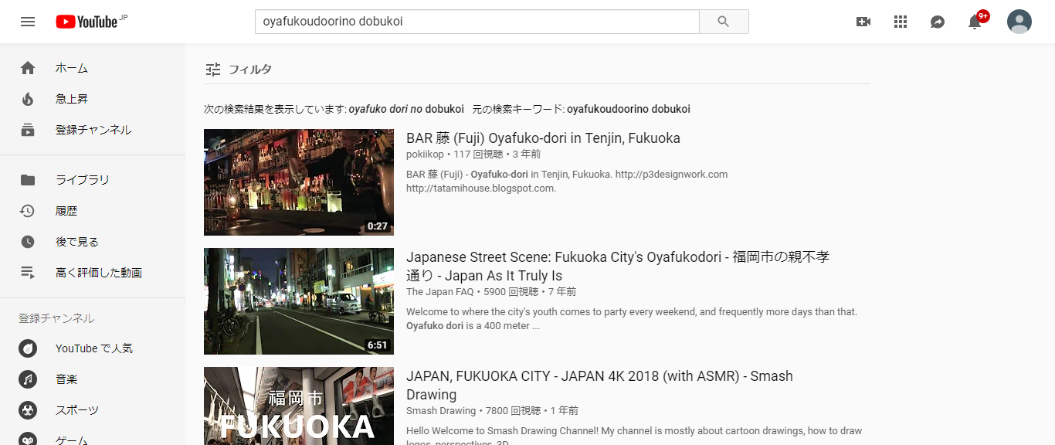The height and width of the screenshot is (445, 1055).
Task: Open the 音楽 channel link
Action: (x=66, y=379)
